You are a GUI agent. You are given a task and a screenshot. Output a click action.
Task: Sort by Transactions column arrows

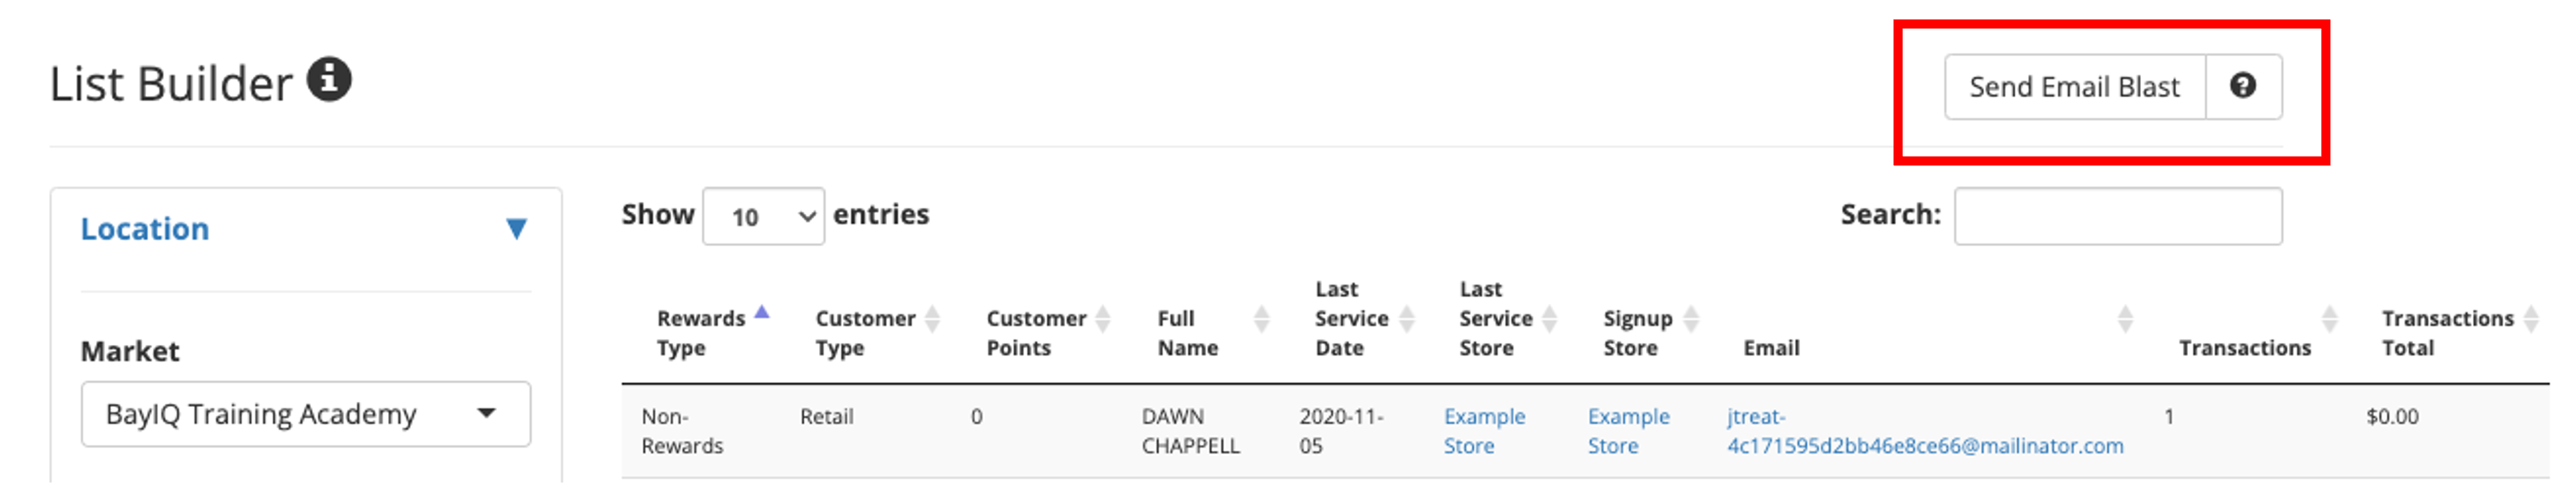[x=2330, y=319]
